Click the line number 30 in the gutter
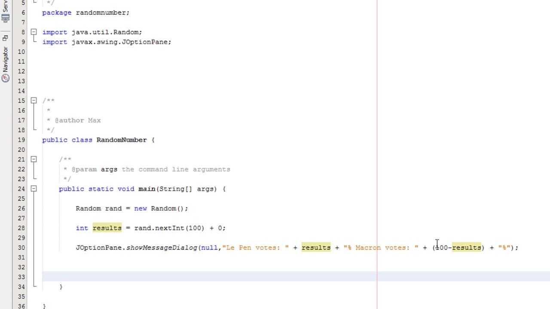This screenshot has width=550, height=309. click(21, 248)
